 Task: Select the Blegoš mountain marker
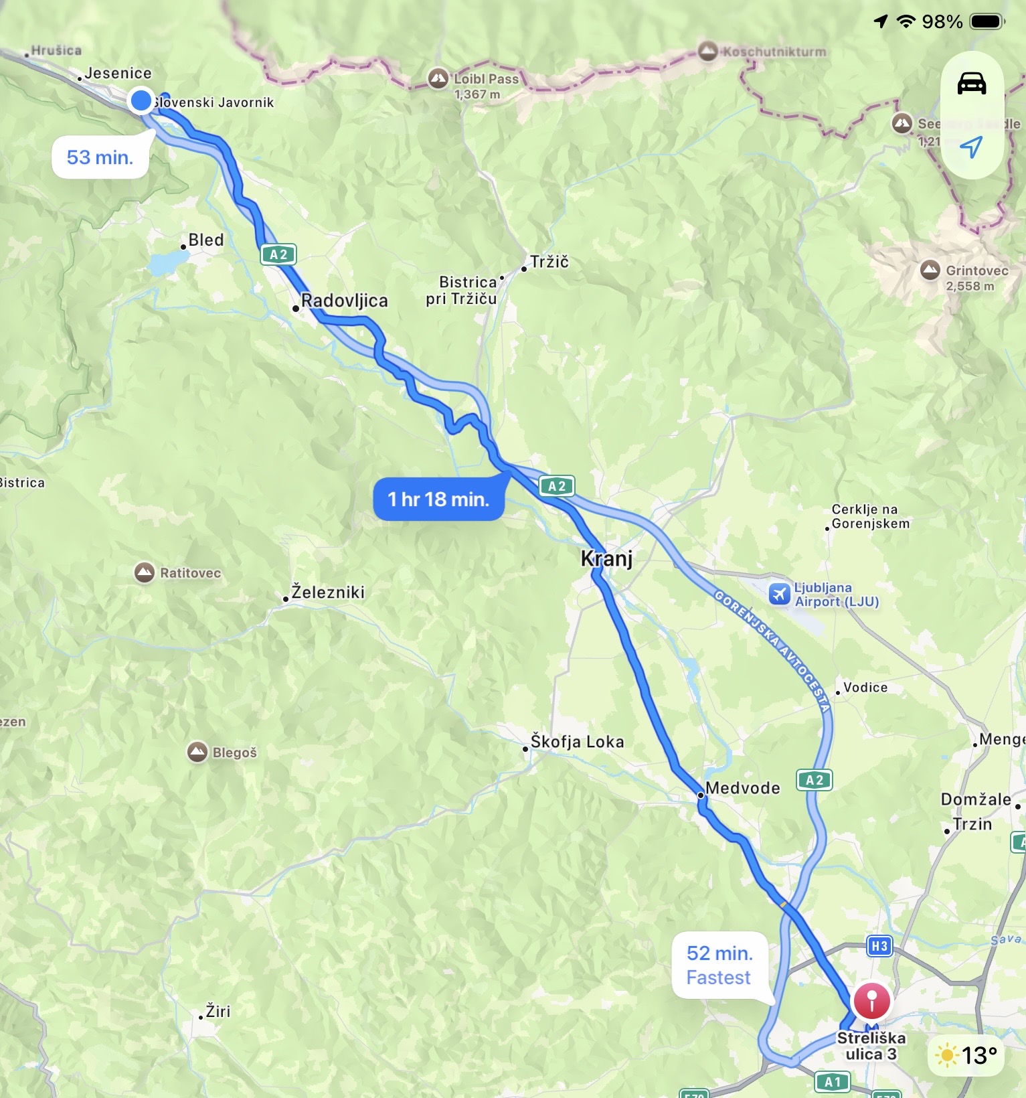click(197, 752)
